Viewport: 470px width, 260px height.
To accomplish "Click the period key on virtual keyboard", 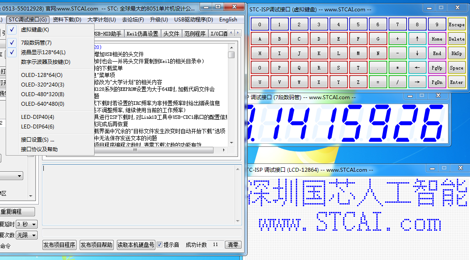I will (378, 68).
